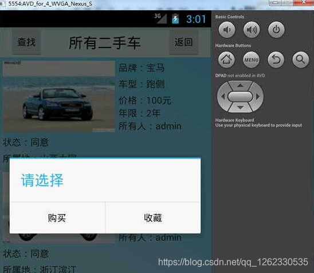Click the DPAD left arrow
The width and height of the screenshot is (314, 273).
point(223,97)
